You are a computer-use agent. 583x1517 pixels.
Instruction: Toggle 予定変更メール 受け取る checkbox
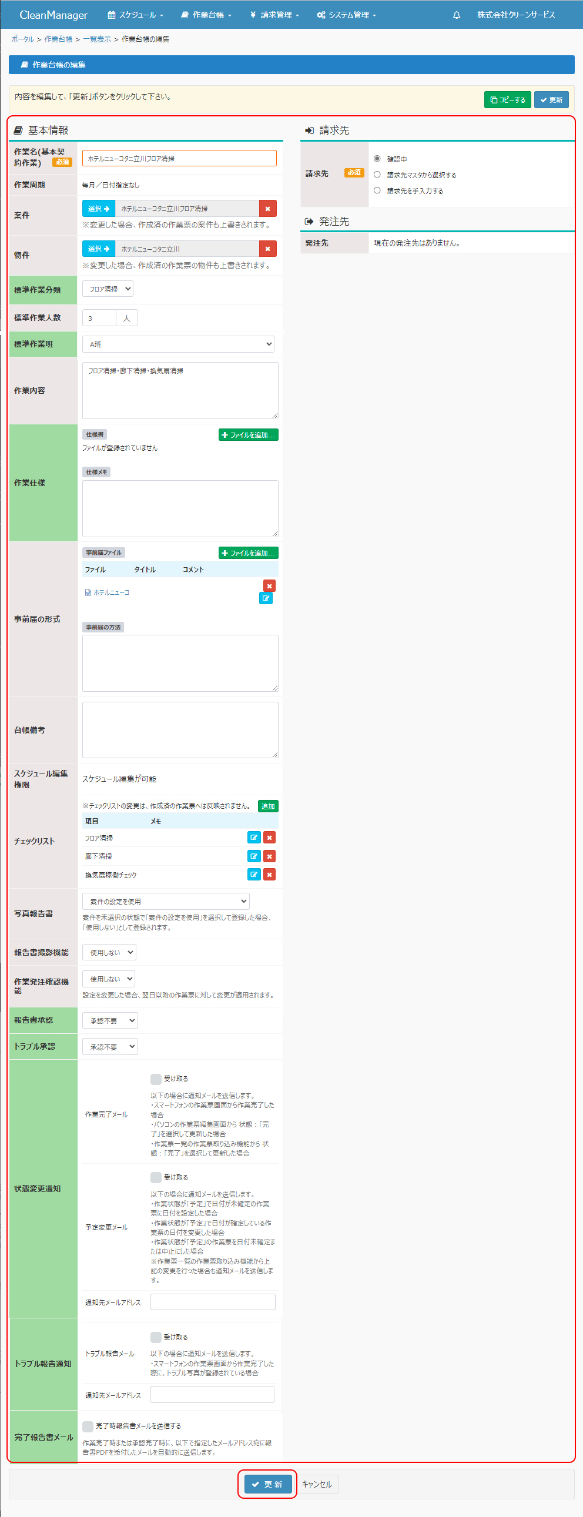point(156,1177)
